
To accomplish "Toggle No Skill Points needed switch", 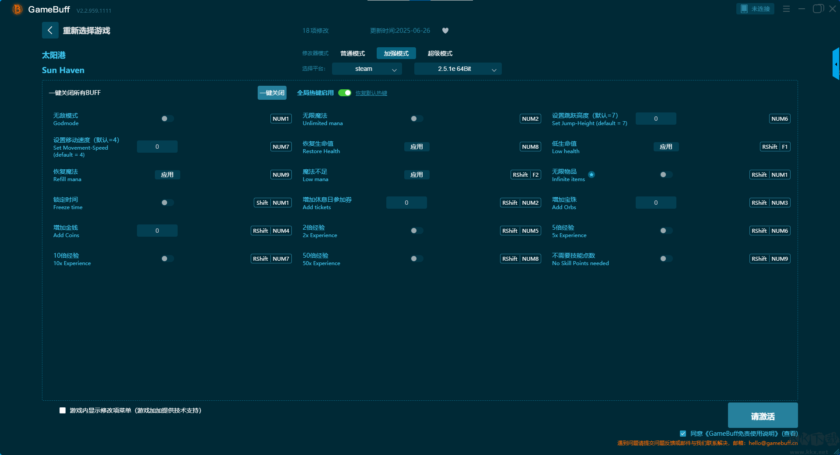I will pos(666,259).
